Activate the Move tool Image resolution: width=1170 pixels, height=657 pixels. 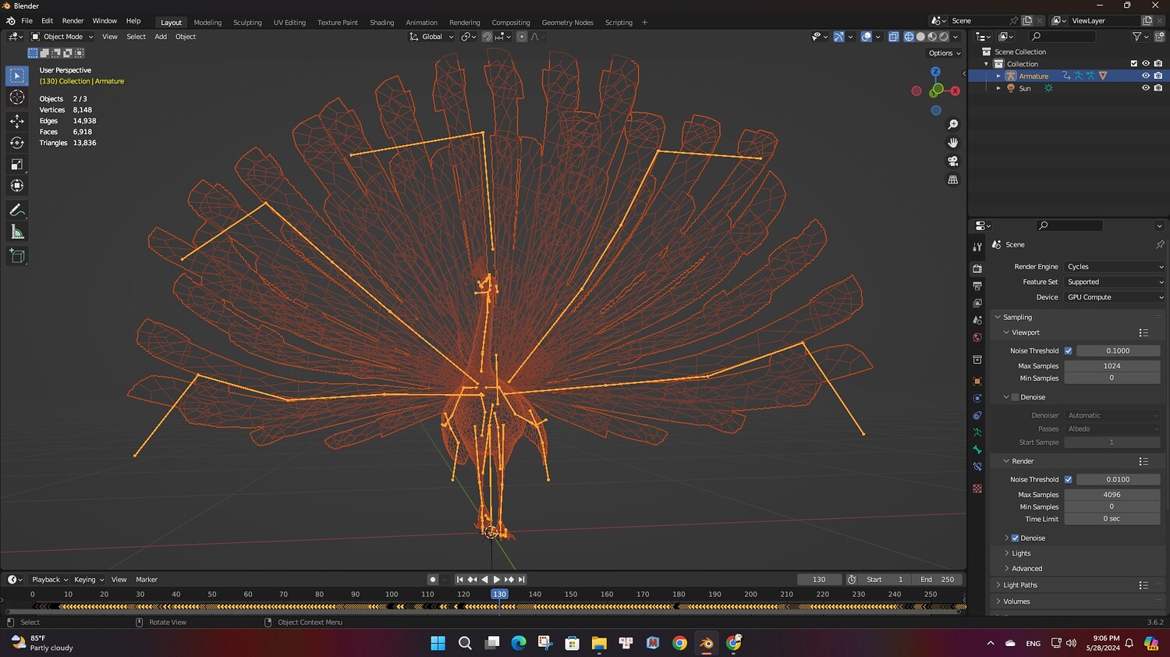pyautogui.click(x=16, y=121)
